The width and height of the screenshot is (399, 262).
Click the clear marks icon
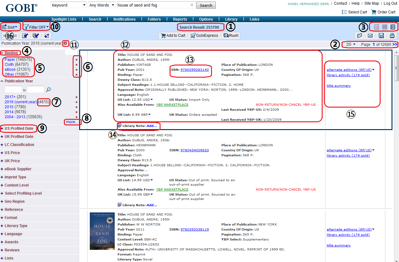[x=47, y=36]
